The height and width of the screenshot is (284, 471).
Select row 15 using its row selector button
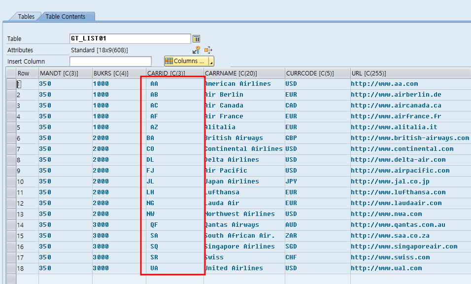(11, 236)
